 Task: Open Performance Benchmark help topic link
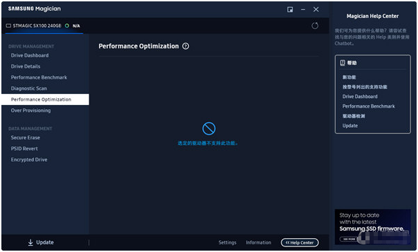click(368, 106)
